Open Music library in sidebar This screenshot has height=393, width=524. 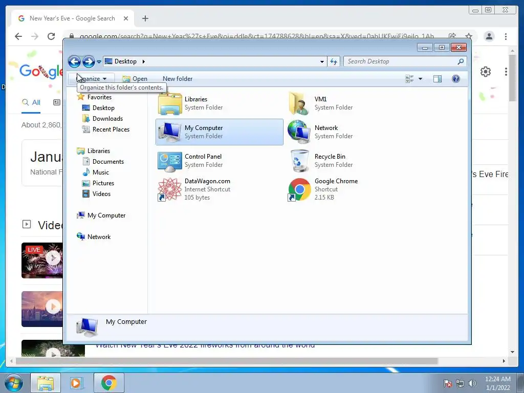pos(101,172)
